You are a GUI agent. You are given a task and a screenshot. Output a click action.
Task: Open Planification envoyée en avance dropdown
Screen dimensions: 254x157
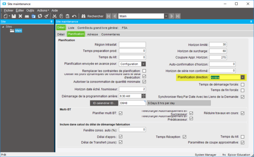point(143,64)
